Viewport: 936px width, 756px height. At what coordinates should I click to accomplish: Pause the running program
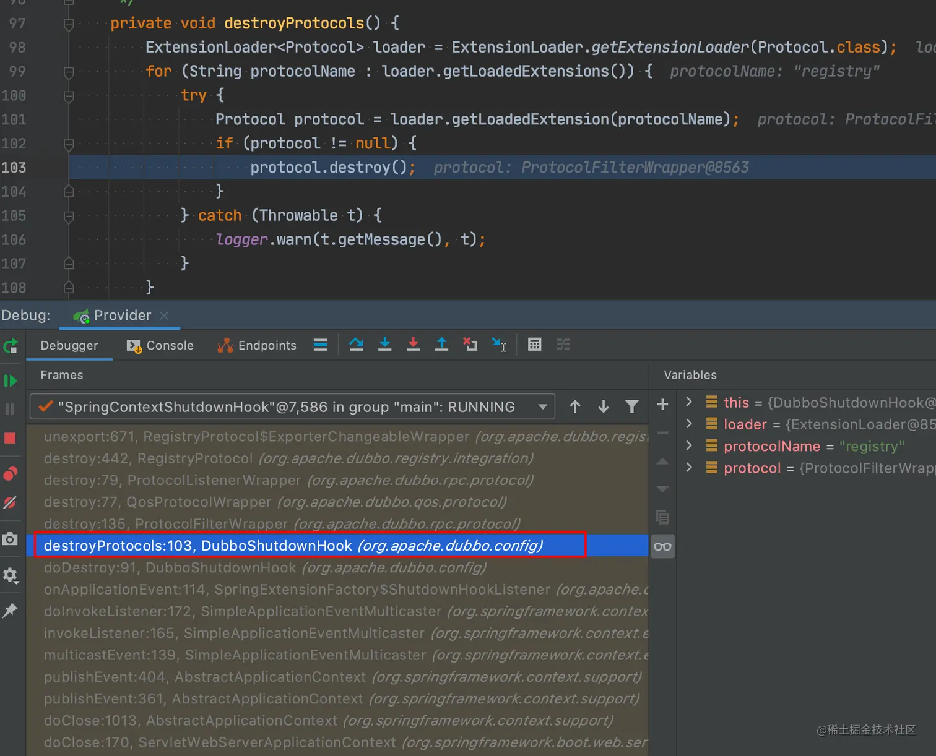click(11, 409)
